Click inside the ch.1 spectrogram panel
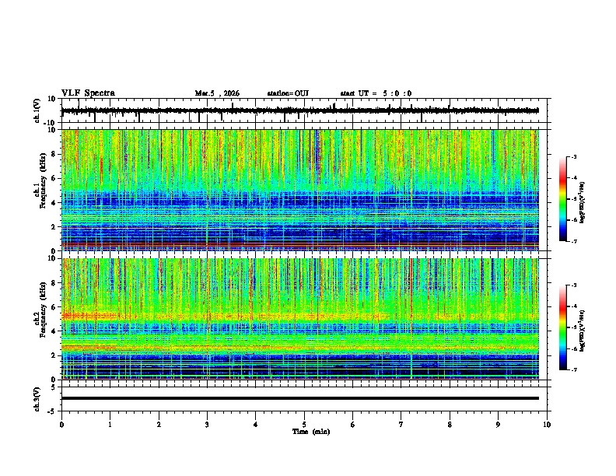 click(x=299, y=190)
